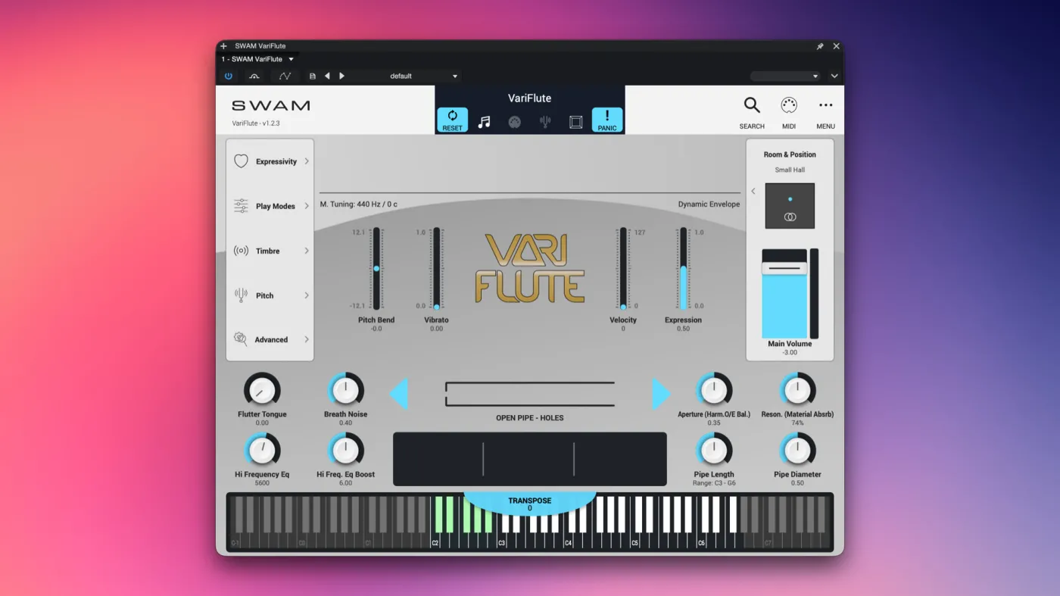Click the PANIC button
Screen dimensions: 1060x596
click(607, 120)
